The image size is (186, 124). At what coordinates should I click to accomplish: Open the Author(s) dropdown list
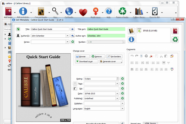pyautogui.click(x=67, y=36)
